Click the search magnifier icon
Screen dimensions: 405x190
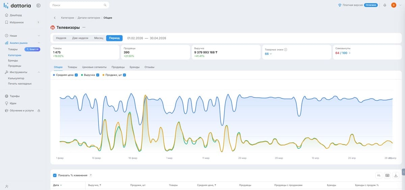[x=105, y=5]
